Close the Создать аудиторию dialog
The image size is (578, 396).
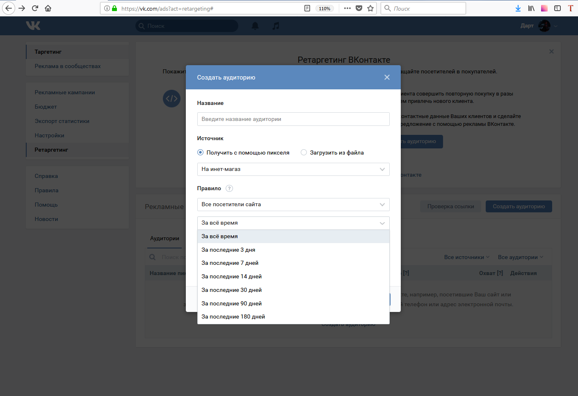(387, 77)
